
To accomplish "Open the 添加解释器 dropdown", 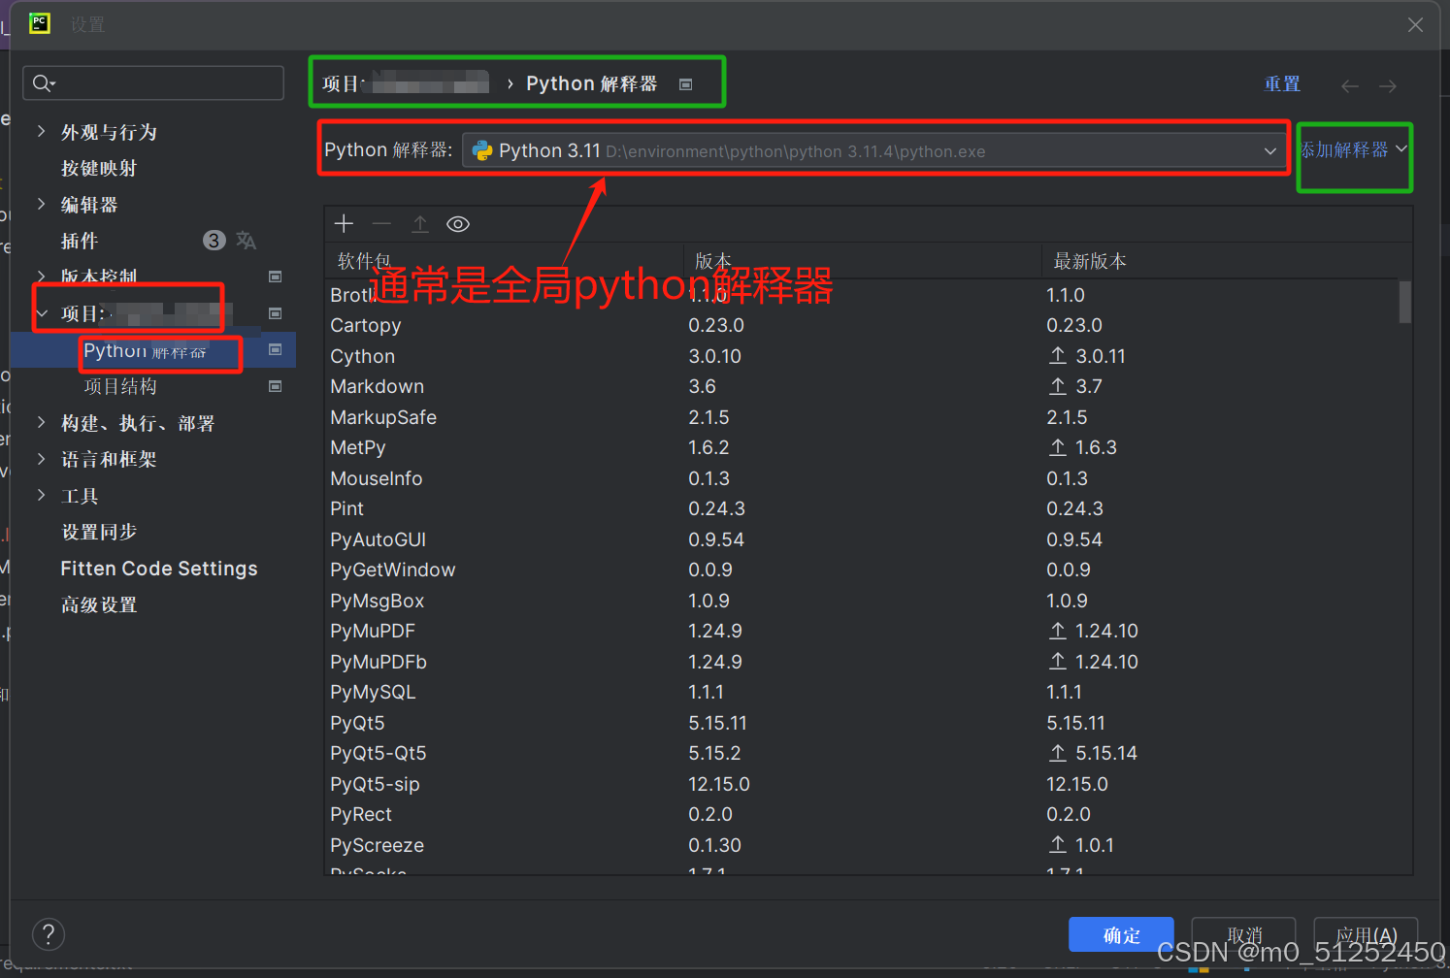I will [x=1354, y=149].
